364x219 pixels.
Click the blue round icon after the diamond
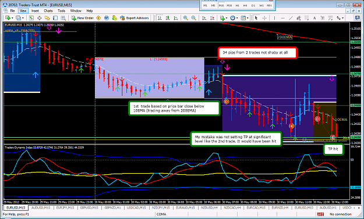click(x=107, y=18)
